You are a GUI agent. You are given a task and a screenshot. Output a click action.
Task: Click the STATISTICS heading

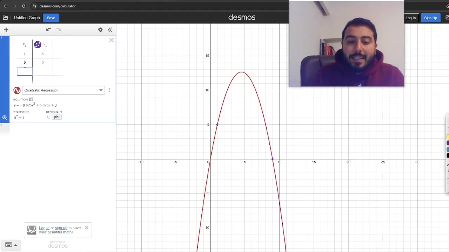[21, 112]
